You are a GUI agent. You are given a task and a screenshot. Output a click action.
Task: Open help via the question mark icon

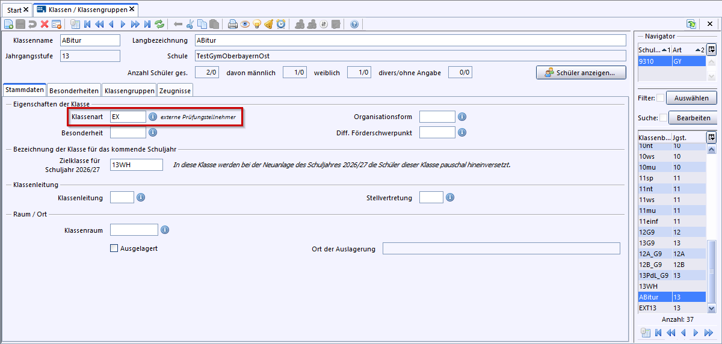(x=354, y=24)
